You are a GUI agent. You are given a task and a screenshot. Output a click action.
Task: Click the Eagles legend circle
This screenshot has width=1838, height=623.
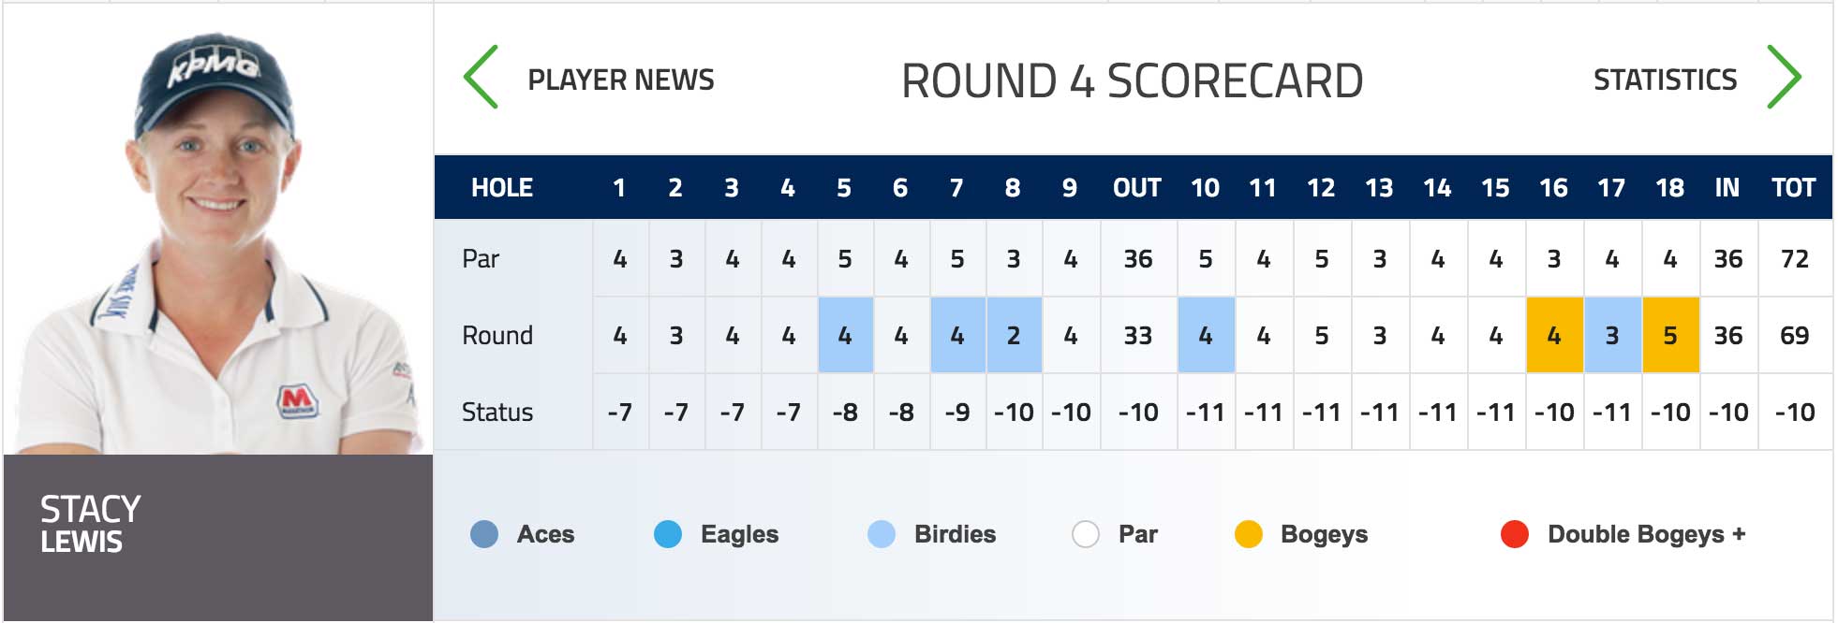click(668, 534)
